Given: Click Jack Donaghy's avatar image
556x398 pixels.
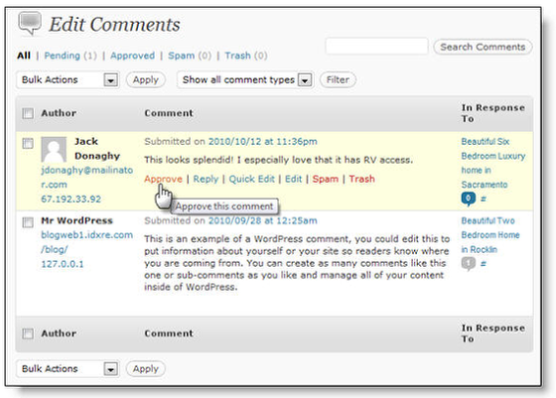Looking at the screenshot, I should pyautogui.click(x=54, y=149).
